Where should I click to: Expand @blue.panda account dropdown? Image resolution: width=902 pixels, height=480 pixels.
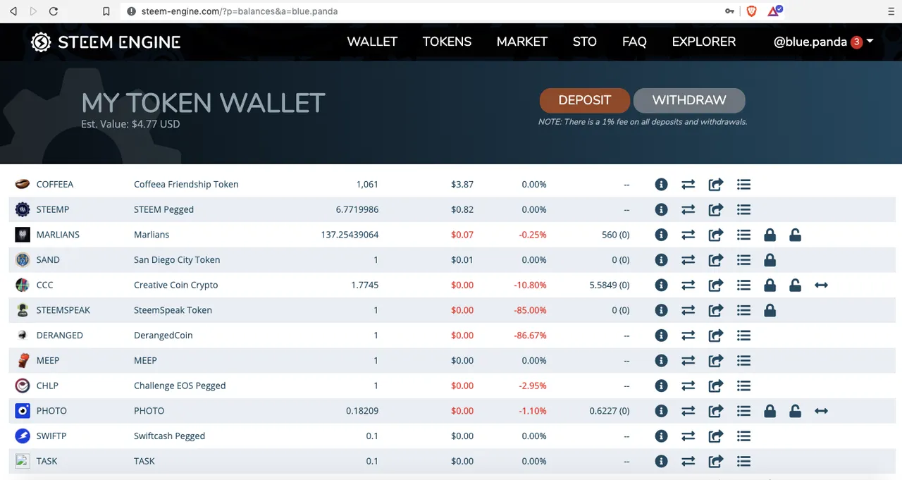(823, 42)
